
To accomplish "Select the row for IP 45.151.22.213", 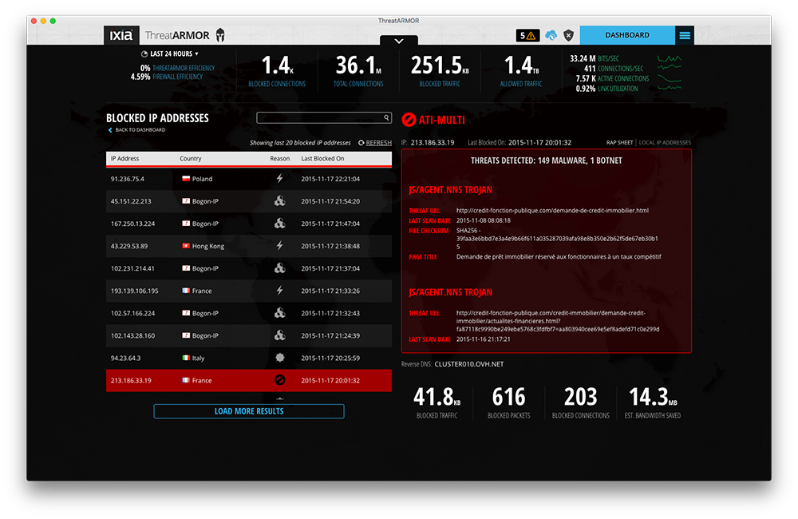I will click(249, 201).
